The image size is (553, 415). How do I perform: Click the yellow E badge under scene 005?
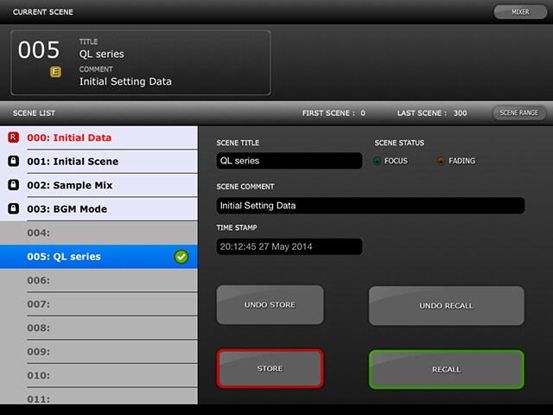[55, 73]
